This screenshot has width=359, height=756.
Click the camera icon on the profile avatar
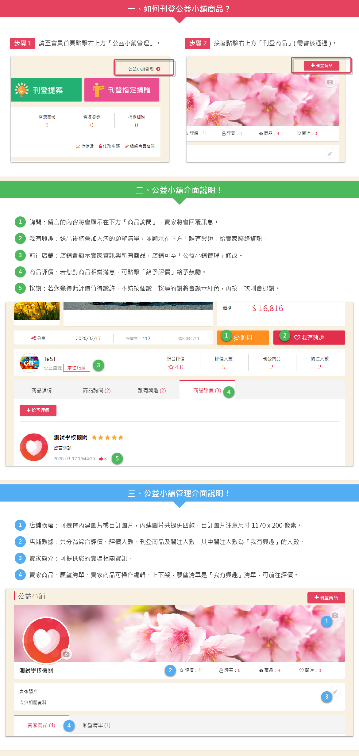click(66, 654)
